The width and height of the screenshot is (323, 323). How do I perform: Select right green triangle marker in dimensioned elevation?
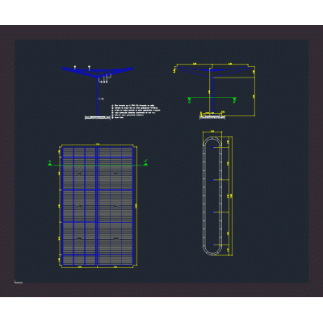click(x=234, y=100)
